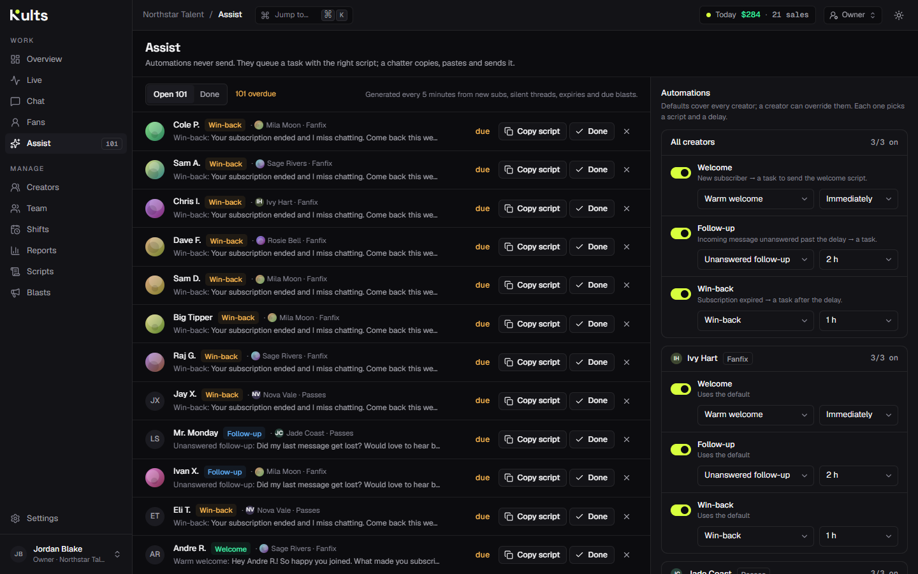Screen dimensions: 918x574
Task: Click Northstar Talent breadcrumb
Action: tap(173, 15)
